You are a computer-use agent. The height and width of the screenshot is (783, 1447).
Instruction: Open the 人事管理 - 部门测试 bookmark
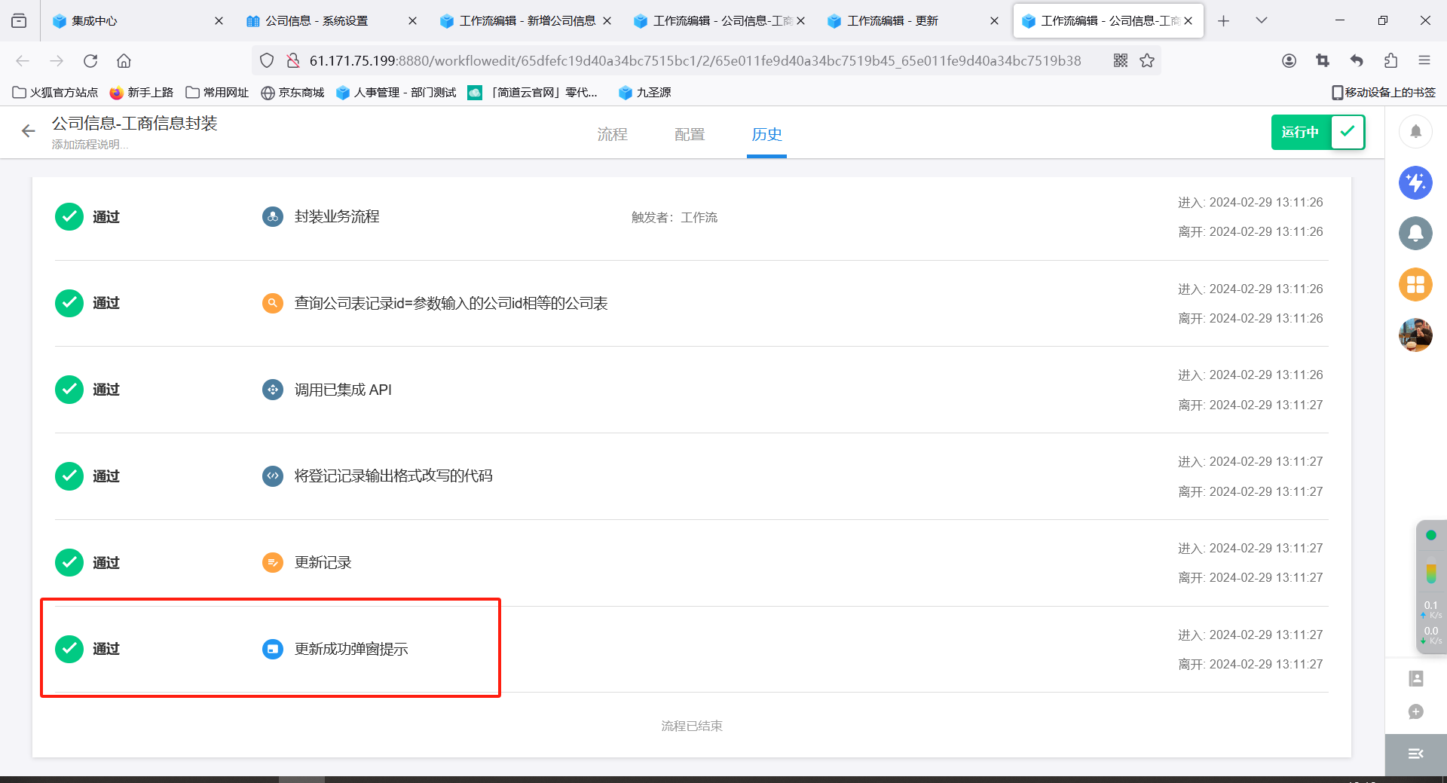(x=396, y=93)
